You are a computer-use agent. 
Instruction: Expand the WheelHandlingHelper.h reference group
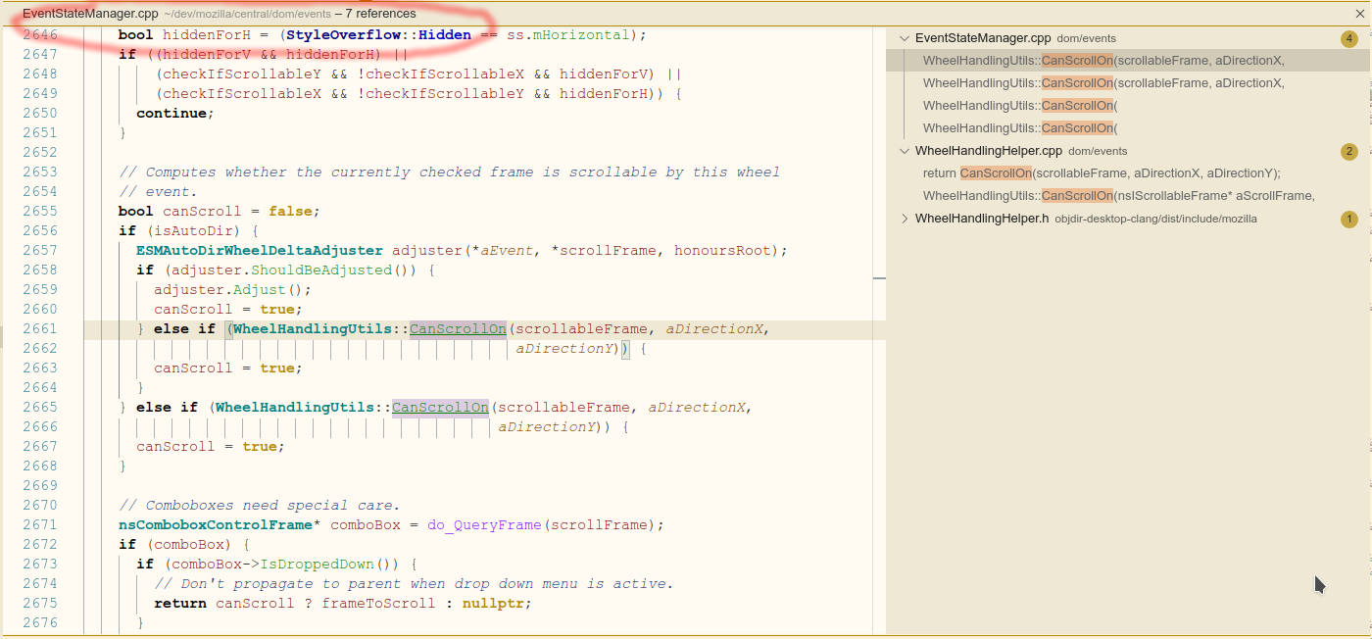(904, 218)
